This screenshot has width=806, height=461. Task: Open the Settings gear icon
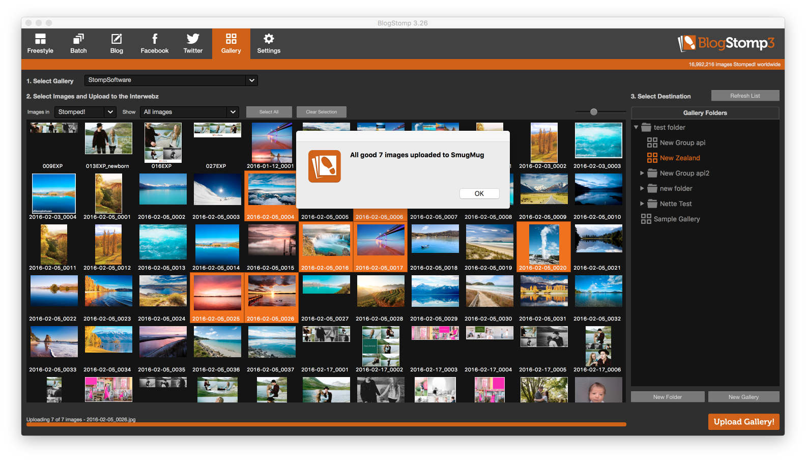point(269,43)
